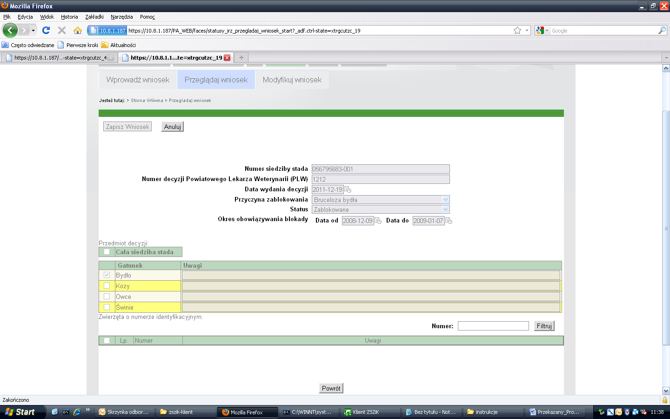This screenshot has width=670, height=419.
Task: Click the Aktualności feed bookmark icon
Action: click(105, 45)
